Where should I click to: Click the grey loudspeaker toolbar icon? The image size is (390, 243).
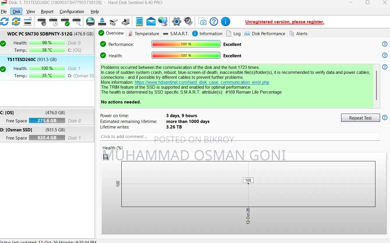(x=188, y=22)
